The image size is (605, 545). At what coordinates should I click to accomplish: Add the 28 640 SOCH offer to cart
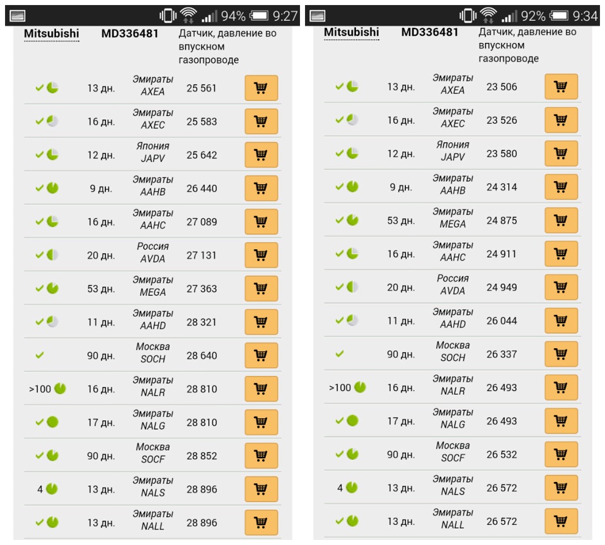pos(261,355)
